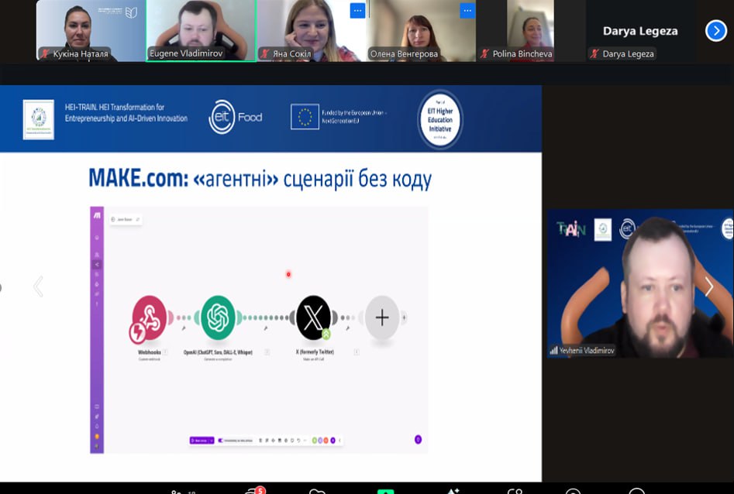
Task: Click purple help circle at canvas corner
Action: (x=418, y=439)
